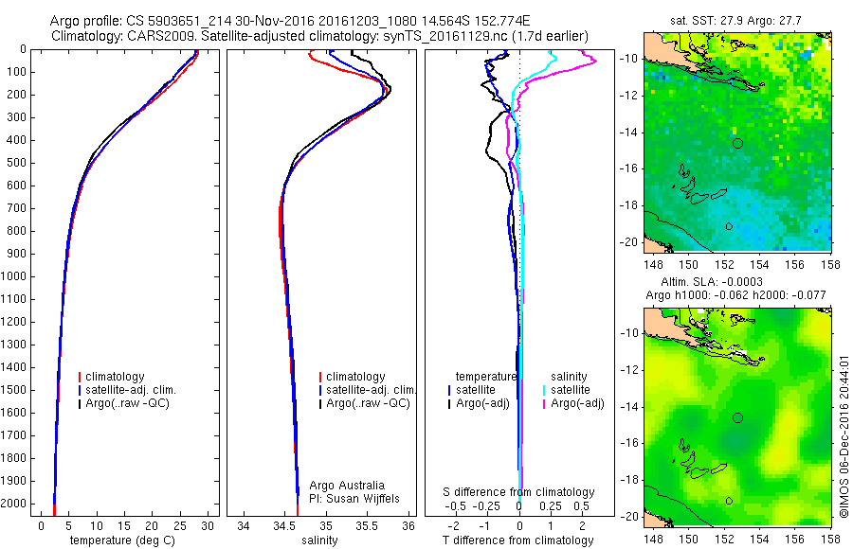Click the 'PI: Susan Wijffels' text
Screen dimensions: 853x549
pyautogui.click(x=354, y=499)
